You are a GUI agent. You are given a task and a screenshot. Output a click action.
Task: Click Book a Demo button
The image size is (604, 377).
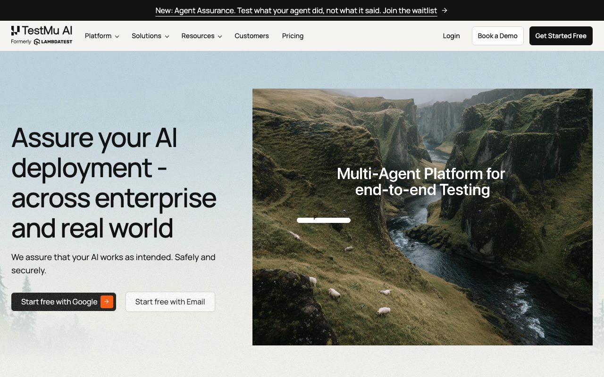coord(497,36)
